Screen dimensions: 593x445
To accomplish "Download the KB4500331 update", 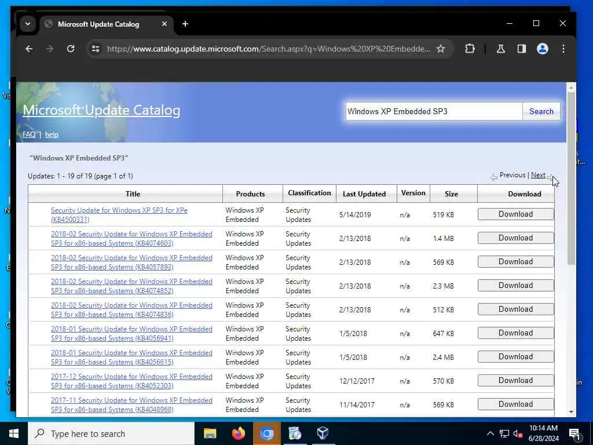I will tap(515, 214).
